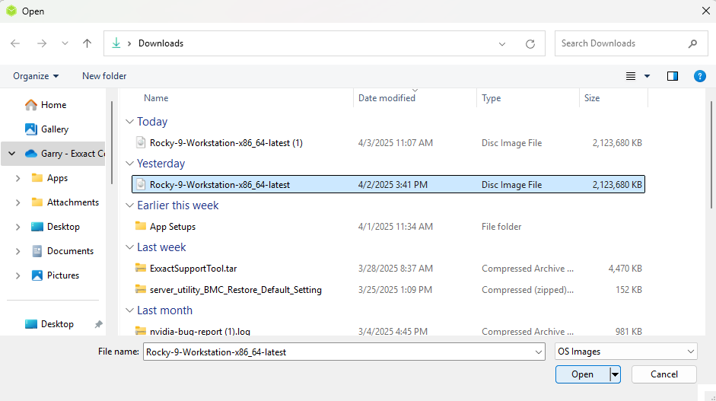This screenshot has width=716, height=401.
Task: Collapse the Earlier this week group
Action: [129, 205]
